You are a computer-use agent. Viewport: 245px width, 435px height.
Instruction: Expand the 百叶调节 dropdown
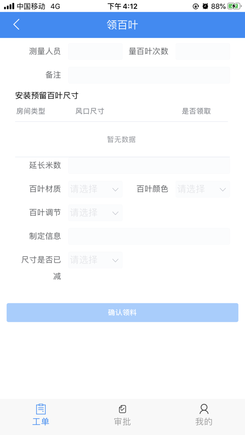click(x=95, y=213)
